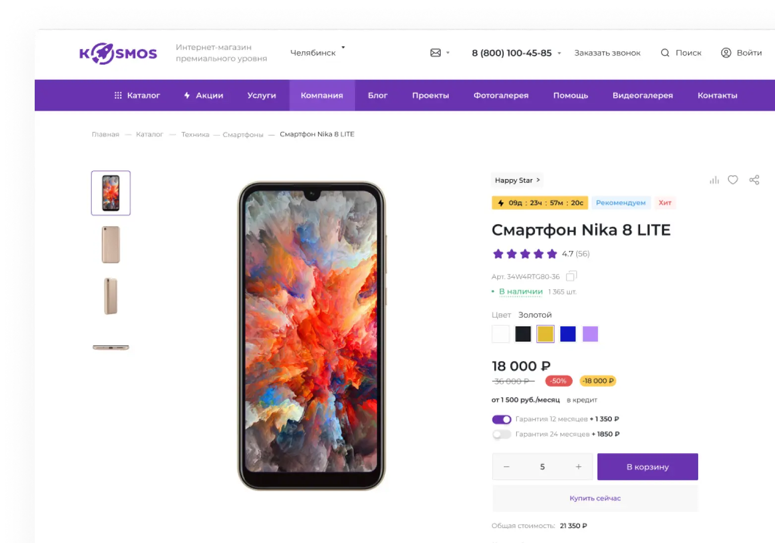Expand the Челябинск city dropdown
Screen dimensions: 775x543
[343, 48]
